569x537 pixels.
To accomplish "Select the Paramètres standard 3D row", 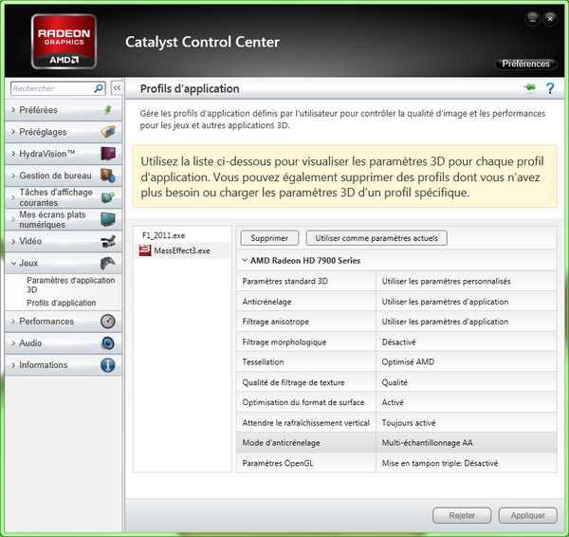I will pyautogui.click(x=396, y=281).
